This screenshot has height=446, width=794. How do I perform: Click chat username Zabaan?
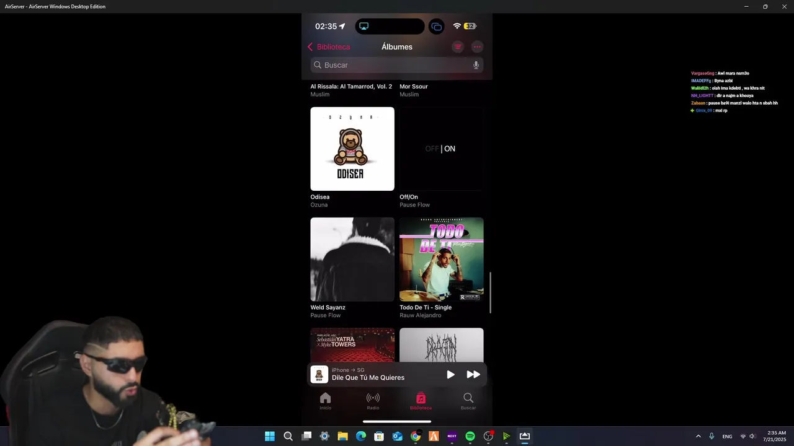698,103
